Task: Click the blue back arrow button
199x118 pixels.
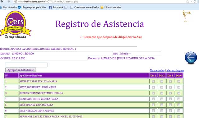Action: click(x=191, y=58)
